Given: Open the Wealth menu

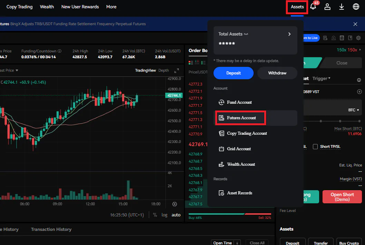Looking at the screenshot, I should coord(47,7).
